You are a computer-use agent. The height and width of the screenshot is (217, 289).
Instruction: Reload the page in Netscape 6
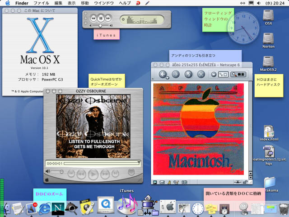[x=188, y=74]
